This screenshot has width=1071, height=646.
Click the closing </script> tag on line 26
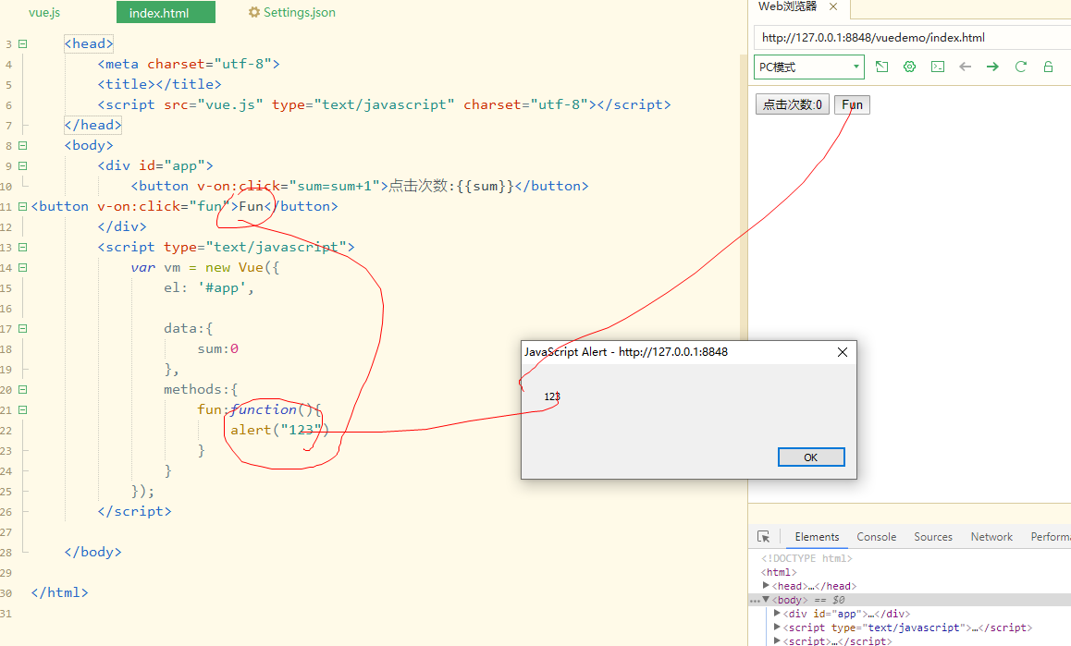pos(134,511)
